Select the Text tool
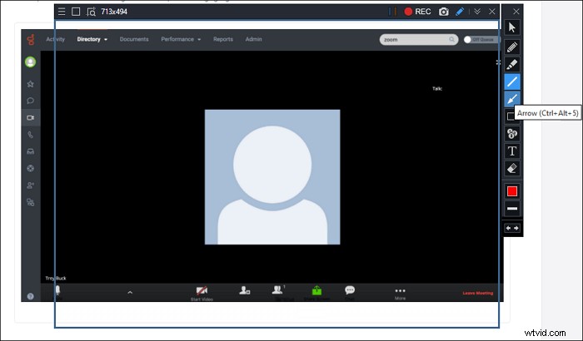583x341 pixels. (x=512, y=151)
